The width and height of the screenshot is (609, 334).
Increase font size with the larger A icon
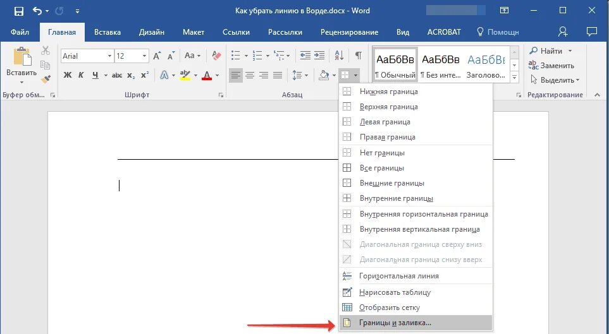click(157, 56)
